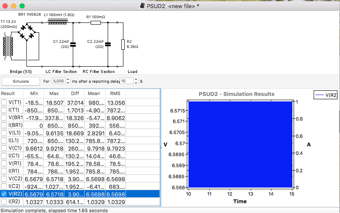340x213 pixels.
Task: Click the V(BR1) Diff value 18.326
Action: point(75,118)
